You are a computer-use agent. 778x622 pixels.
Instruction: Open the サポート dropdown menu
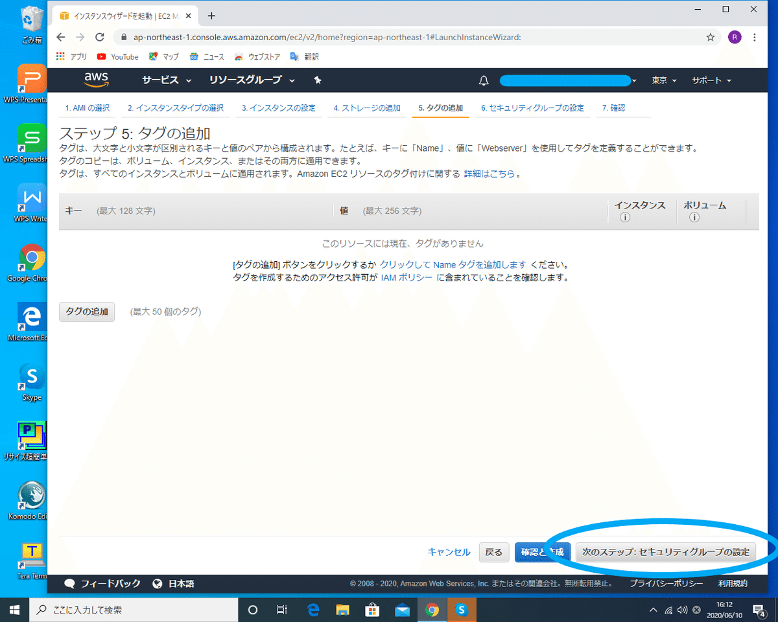click(x=711, y=80)
